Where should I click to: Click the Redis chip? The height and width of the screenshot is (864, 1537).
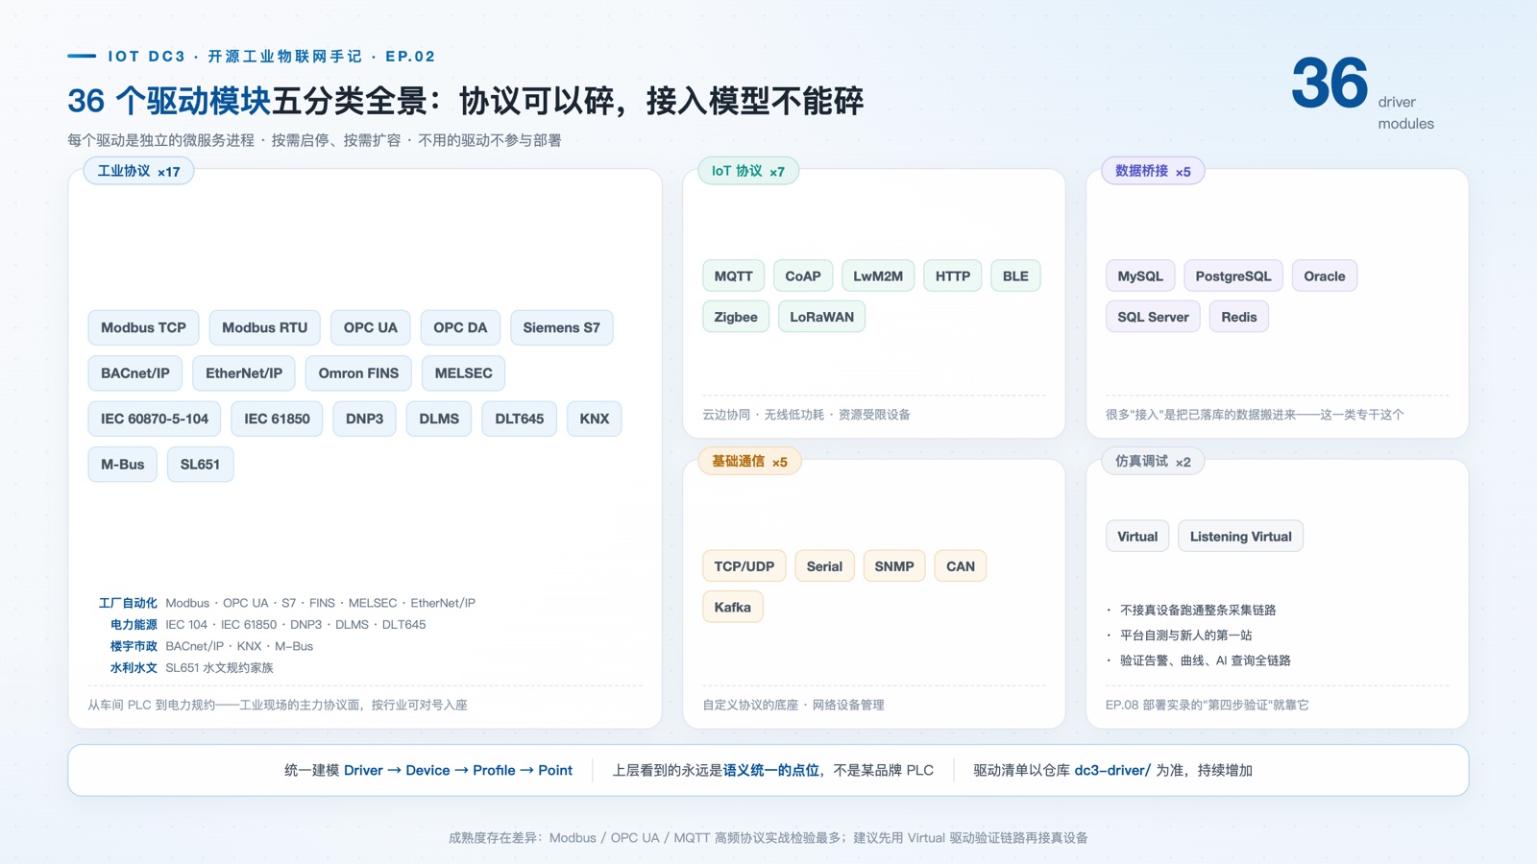click(1239, 317)
